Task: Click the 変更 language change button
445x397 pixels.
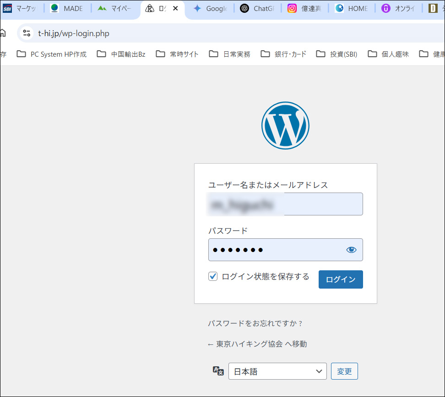Action: [x=344, y=371]
